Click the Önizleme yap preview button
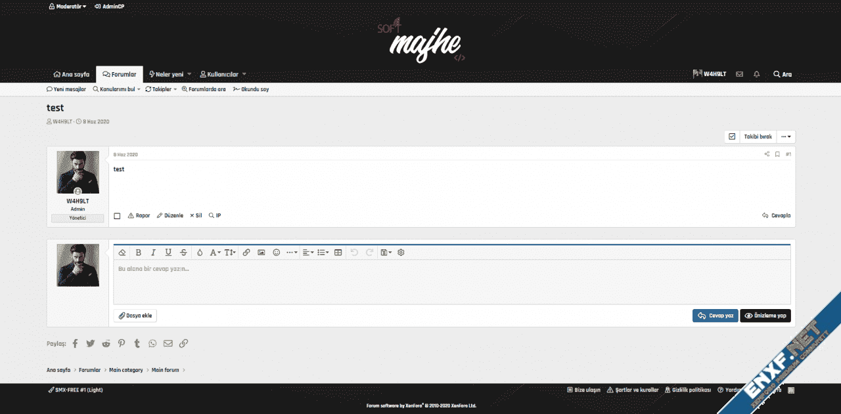Viewport: 841px width, 414px height. click(x=765, y=316)
